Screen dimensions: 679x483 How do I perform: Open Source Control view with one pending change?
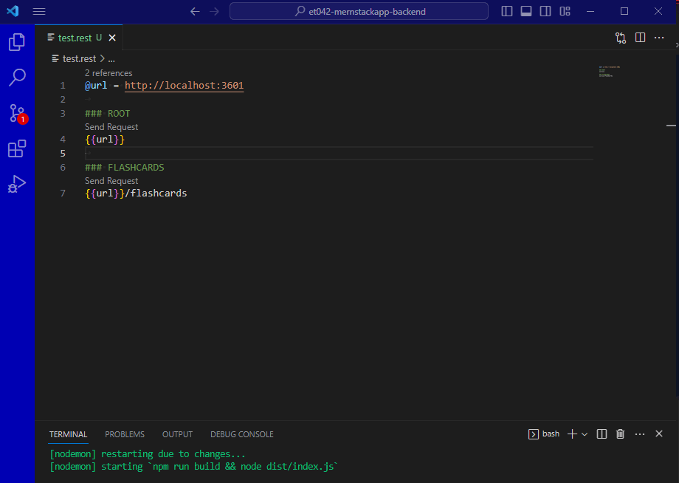(x=18, y=114)
